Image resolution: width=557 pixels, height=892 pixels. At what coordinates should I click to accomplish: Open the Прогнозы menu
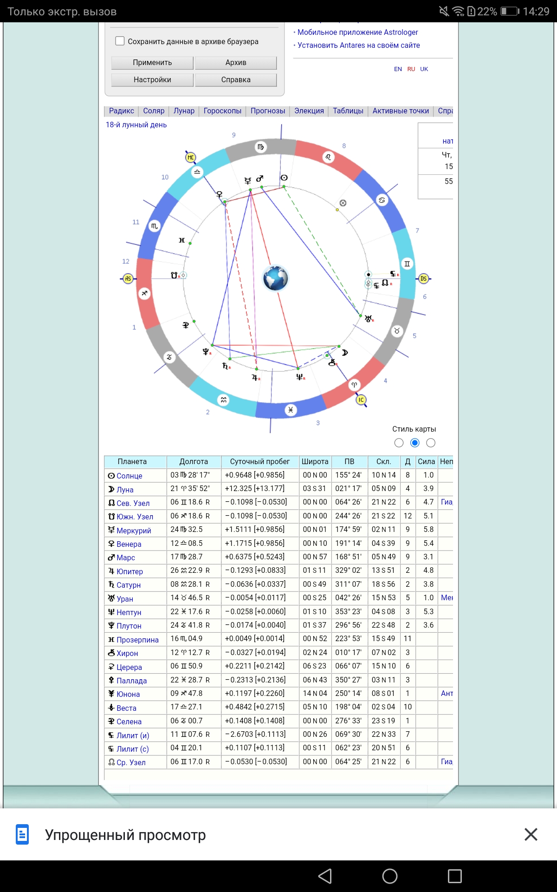[268, 111]
